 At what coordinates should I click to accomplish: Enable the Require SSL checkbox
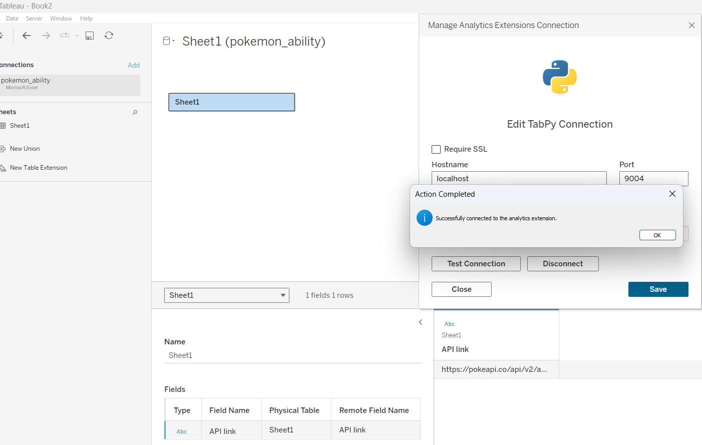(436, 149)
